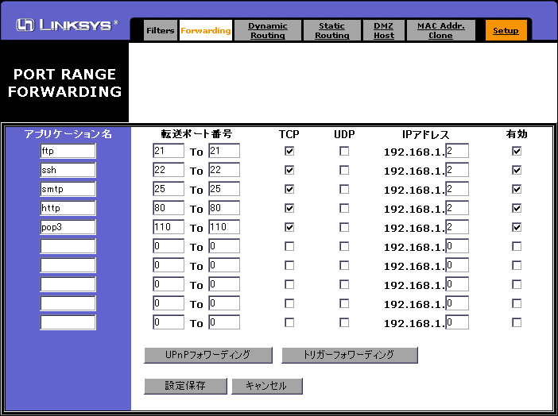Click the IP last octet field for ftp

tap(457, 151)
